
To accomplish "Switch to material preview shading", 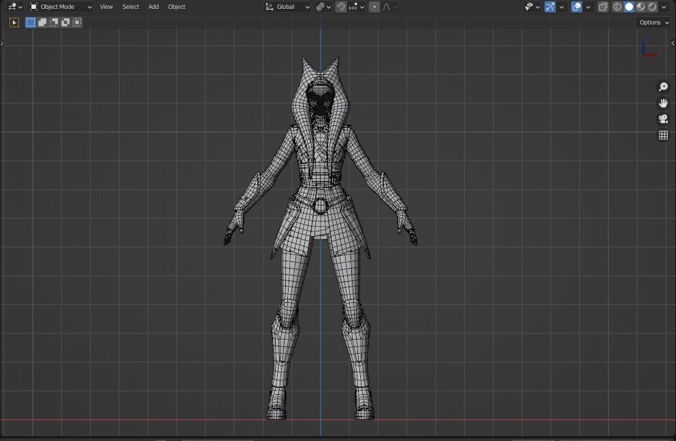I will click(x=641, y=7).
